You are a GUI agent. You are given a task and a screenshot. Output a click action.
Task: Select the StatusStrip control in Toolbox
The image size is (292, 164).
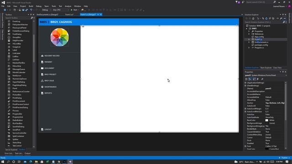coord(17,143)
